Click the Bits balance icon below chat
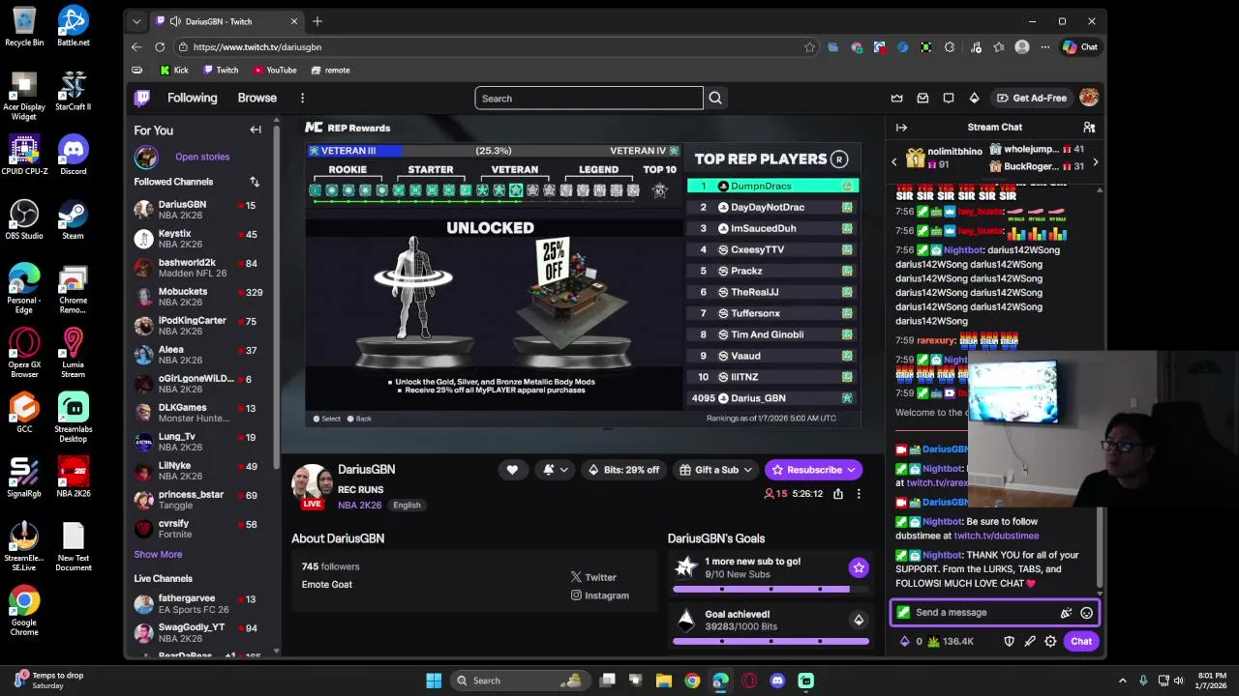Image resolution: width=1239 pixels, height=696 pixels. click(911, 642)
